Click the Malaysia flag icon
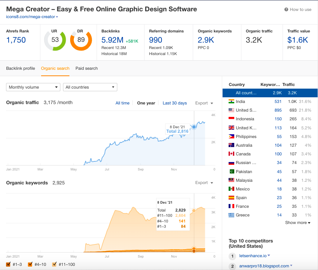The width and height of the screenshot is (318, 270). click(x=231, y=180)
